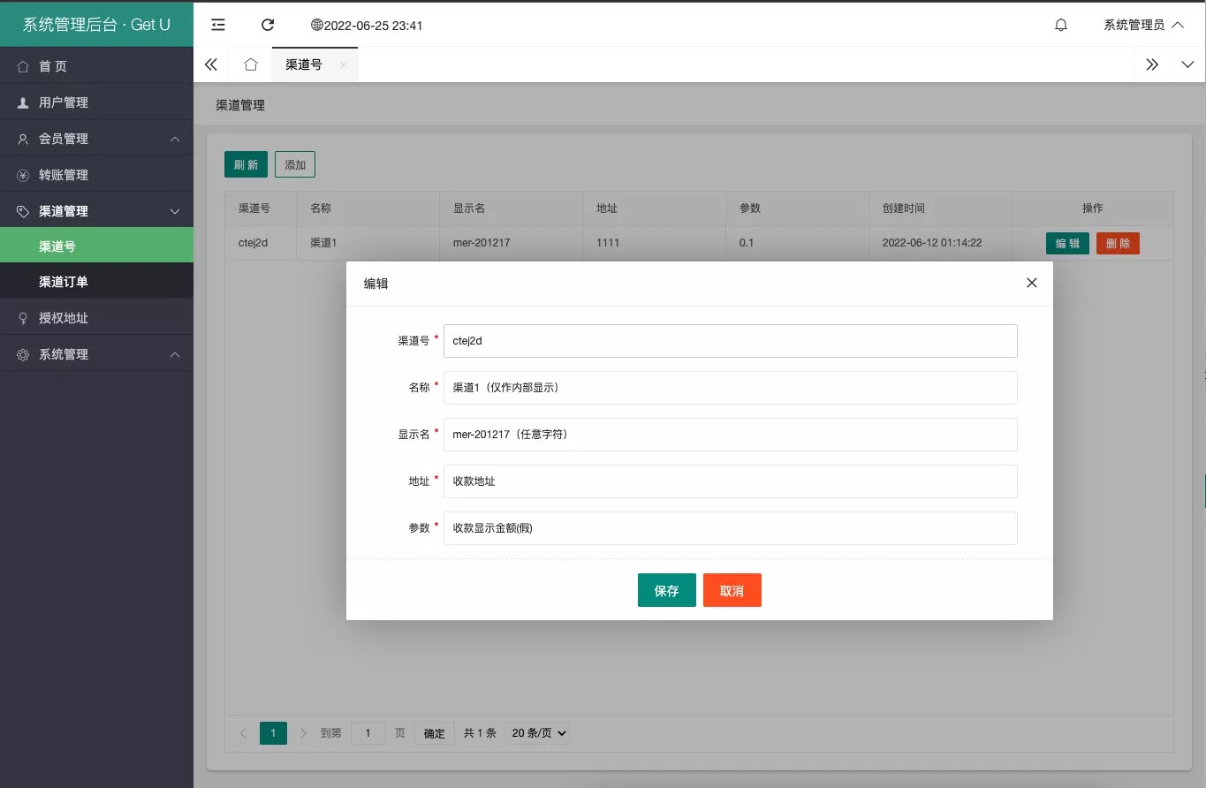Open the 20 条/页 page size dropdown

pos(537,732)
